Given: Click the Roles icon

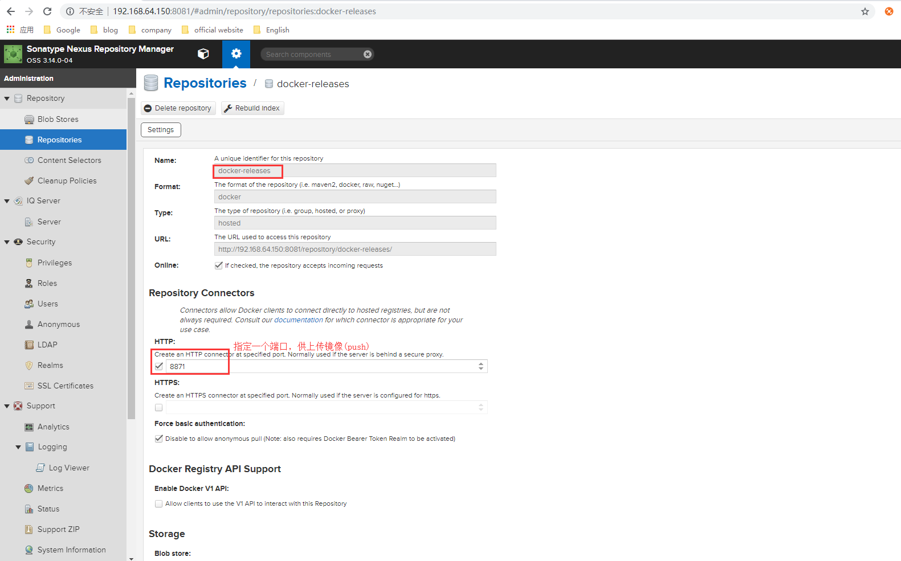Looking at the screenshot, I should point(29,283).
